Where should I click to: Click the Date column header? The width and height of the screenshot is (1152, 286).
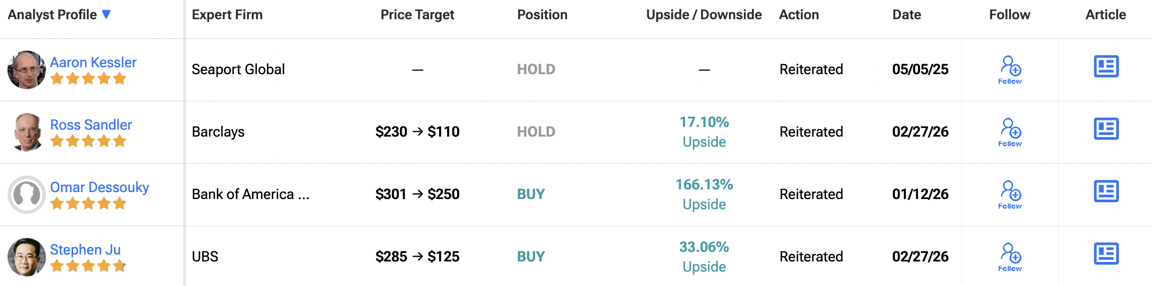(x=907, y=15)
